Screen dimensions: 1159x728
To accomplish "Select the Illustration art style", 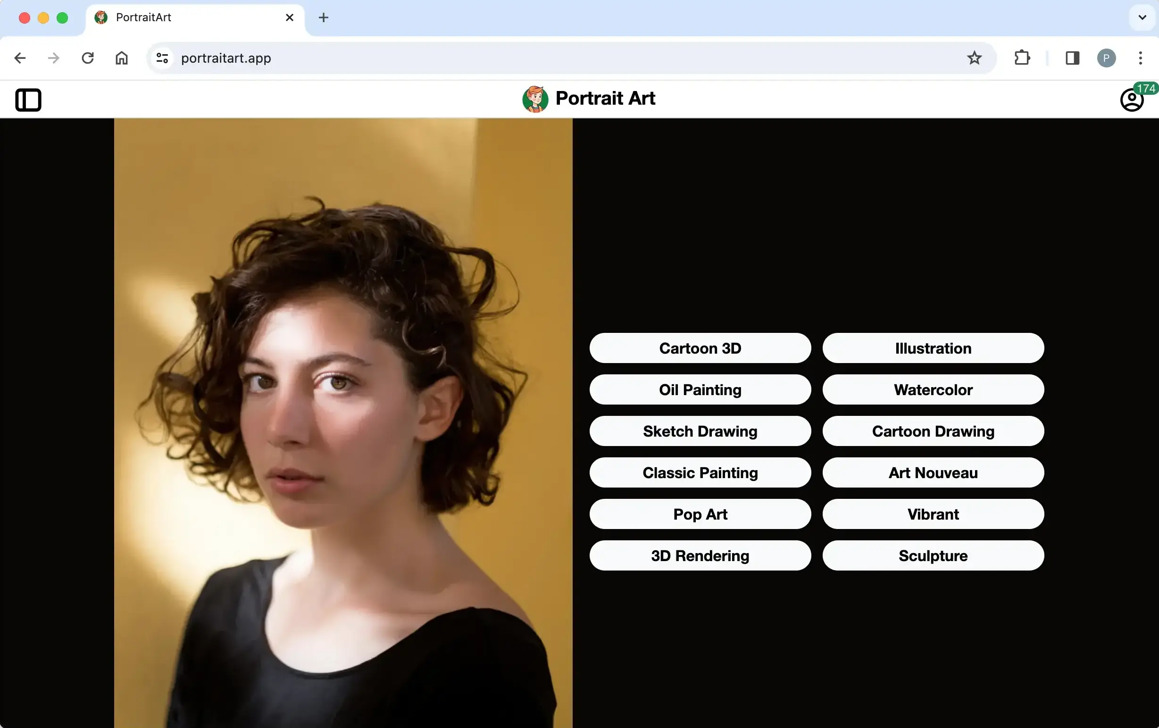I will click(x=933, y=348).
